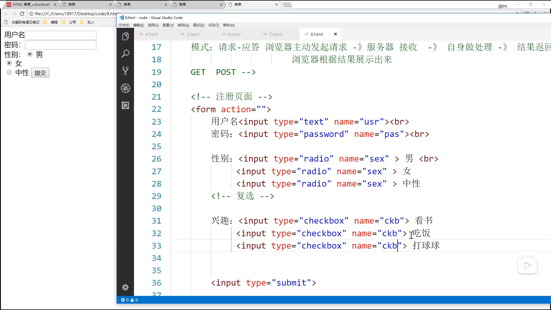This screenshot has height=310, width=551.
Task: Click the browser reload icon
Action: click(22, 13)
